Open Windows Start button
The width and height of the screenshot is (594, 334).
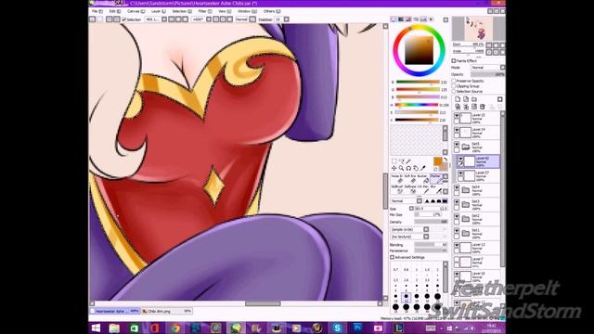click(96, 328)
